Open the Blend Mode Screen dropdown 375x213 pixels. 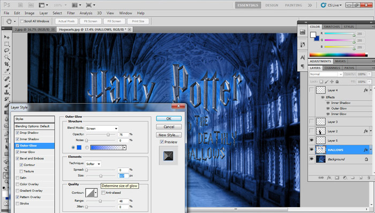(102, 128)
